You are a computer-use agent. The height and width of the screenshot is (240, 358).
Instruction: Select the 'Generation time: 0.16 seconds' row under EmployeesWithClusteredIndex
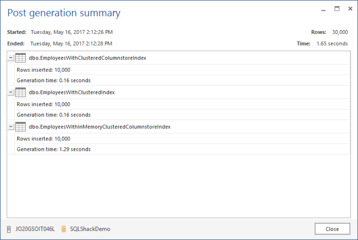(x=54, y=115)
